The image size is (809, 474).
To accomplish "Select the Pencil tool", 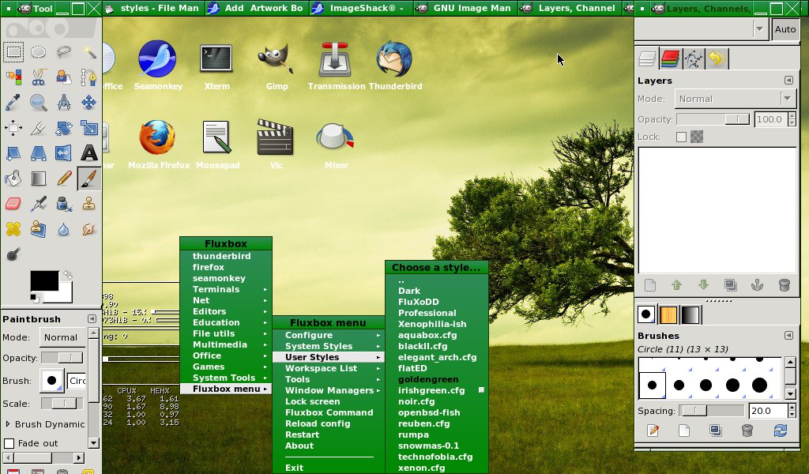I will (63, 179).
